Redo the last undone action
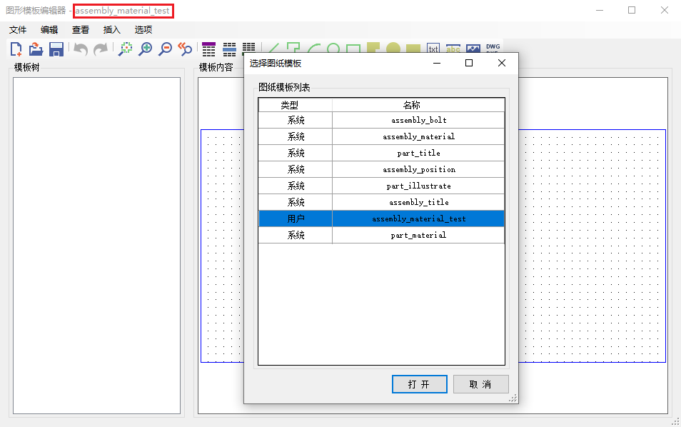The width and height of the screenshot is (681, 427). coord(101,49)
